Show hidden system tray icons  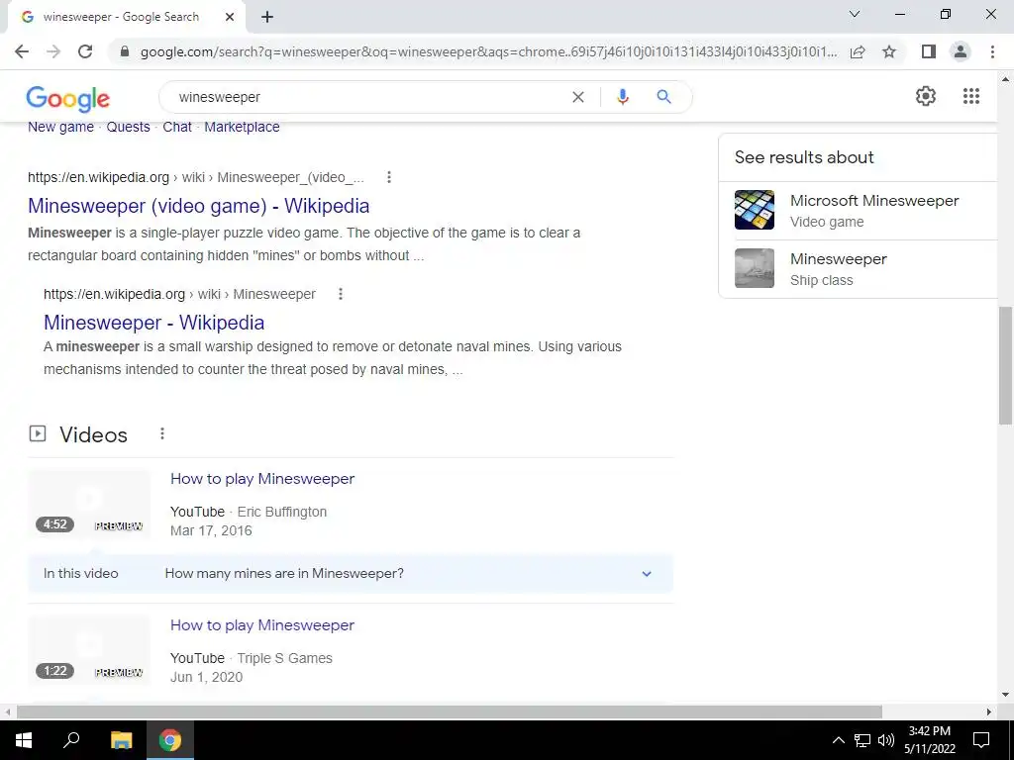tap(838, 740)
